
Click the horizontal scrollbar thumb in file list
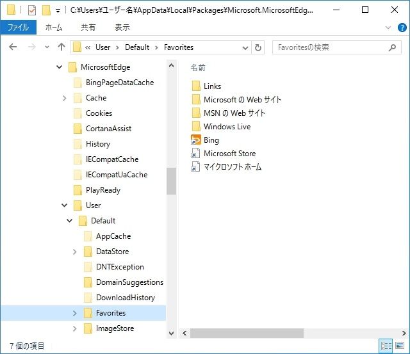[x=247, y=333]
